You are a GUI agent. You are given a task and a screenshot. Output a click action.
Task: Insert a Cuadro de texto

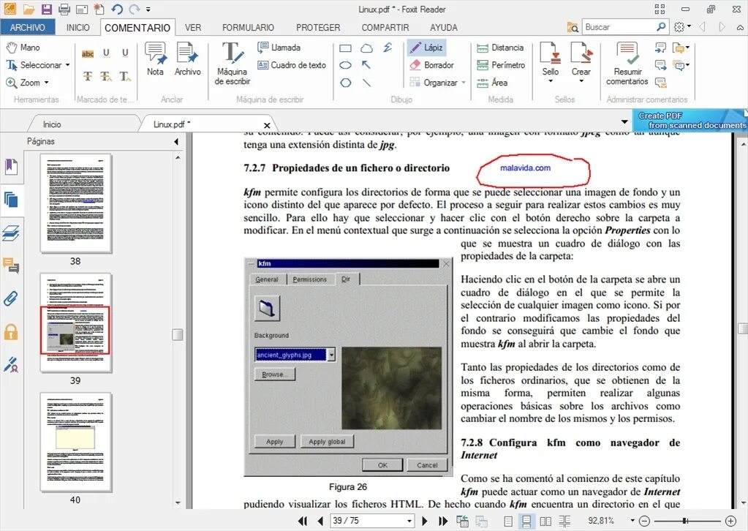click(292, 65)
